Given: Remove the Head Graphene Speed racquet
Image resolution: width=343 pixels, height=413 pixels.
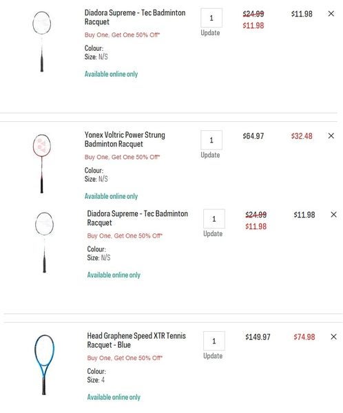Looking at the screenshot, I should 333,337.
